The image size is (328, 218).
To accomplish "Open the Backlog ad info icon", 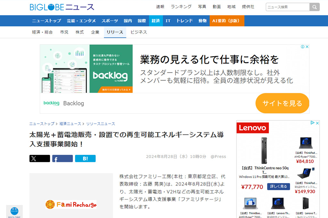I will [302, 47].
